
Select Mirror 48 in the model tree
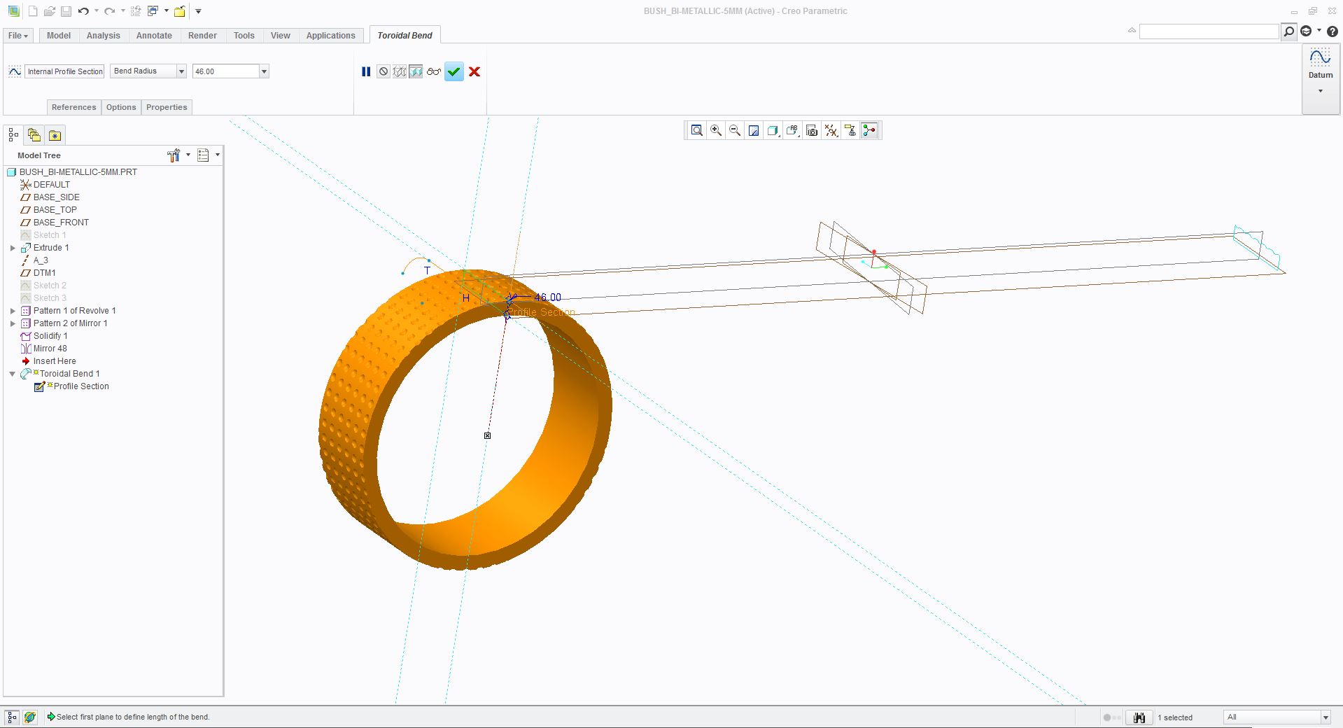(x=50, y=349)
